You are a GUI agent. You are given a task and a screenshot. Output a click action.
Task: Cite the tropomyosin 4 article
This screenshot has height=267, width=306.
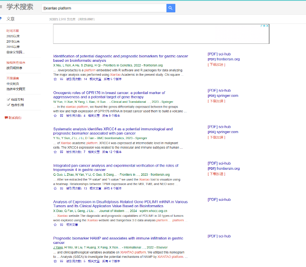[61, 188]
